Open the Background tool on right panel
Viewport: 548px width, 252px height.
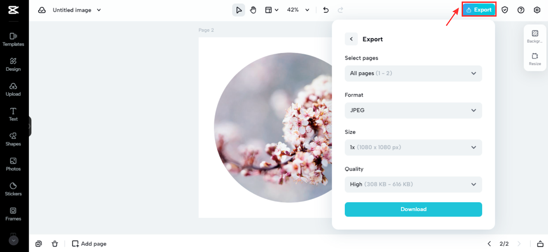tap(535, 36)
